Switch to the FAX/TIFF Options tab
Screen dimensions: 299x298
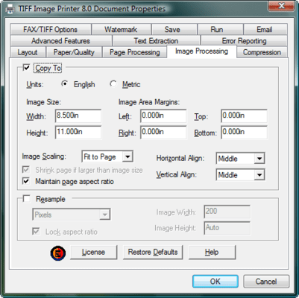pos(51,29)
